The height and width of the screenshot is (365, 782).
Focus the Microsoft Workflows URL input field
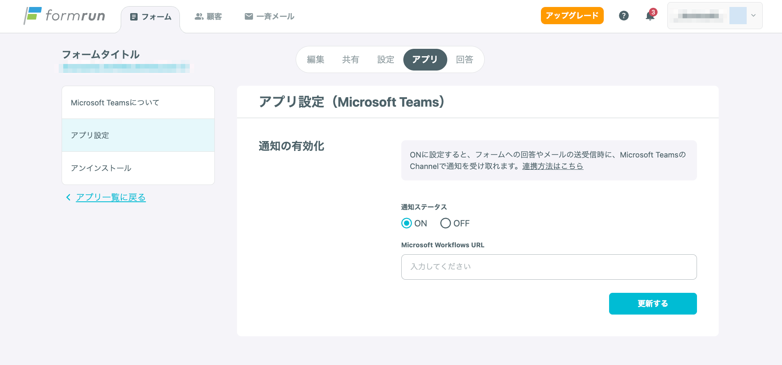549,267
